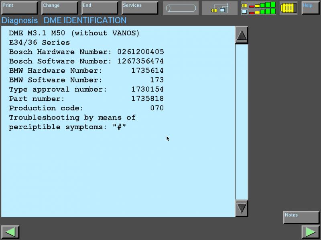Open Help
The height and width of the screenshot is (240, 321).
310,8
